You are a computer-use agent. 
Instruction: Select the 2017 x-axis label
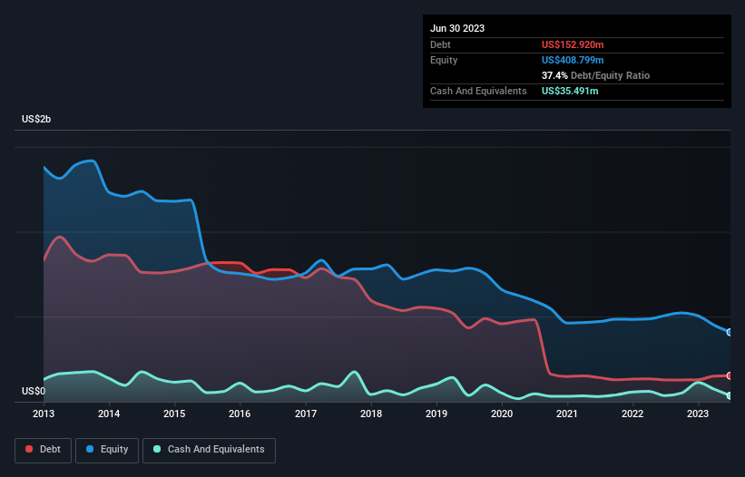(x=306, y=414)
